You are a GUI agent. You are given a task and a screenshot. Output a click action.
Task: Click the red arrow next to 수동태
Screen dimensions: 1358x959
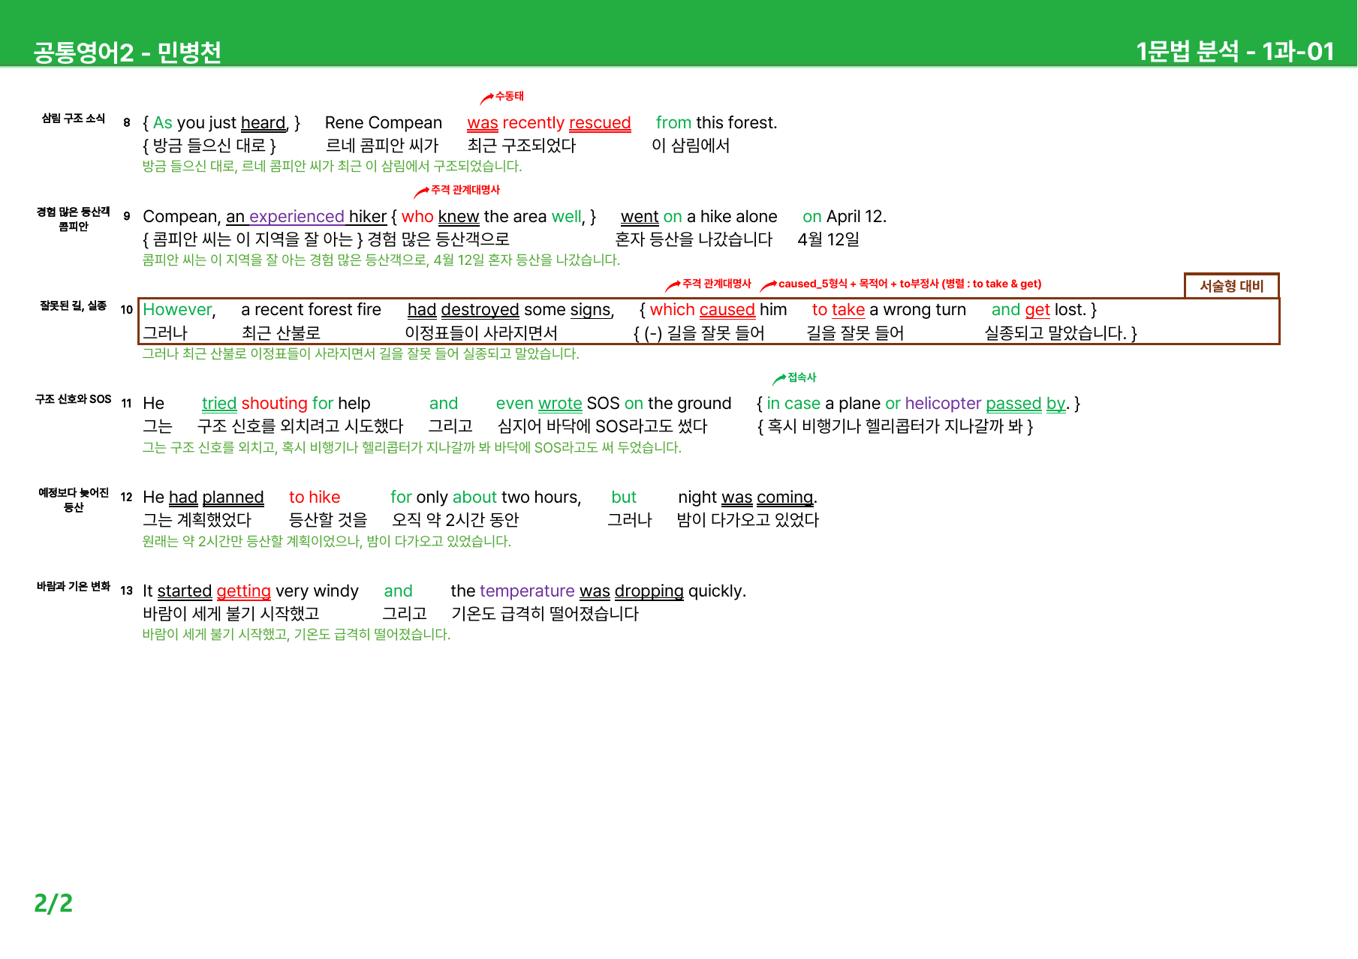(486, 98)
